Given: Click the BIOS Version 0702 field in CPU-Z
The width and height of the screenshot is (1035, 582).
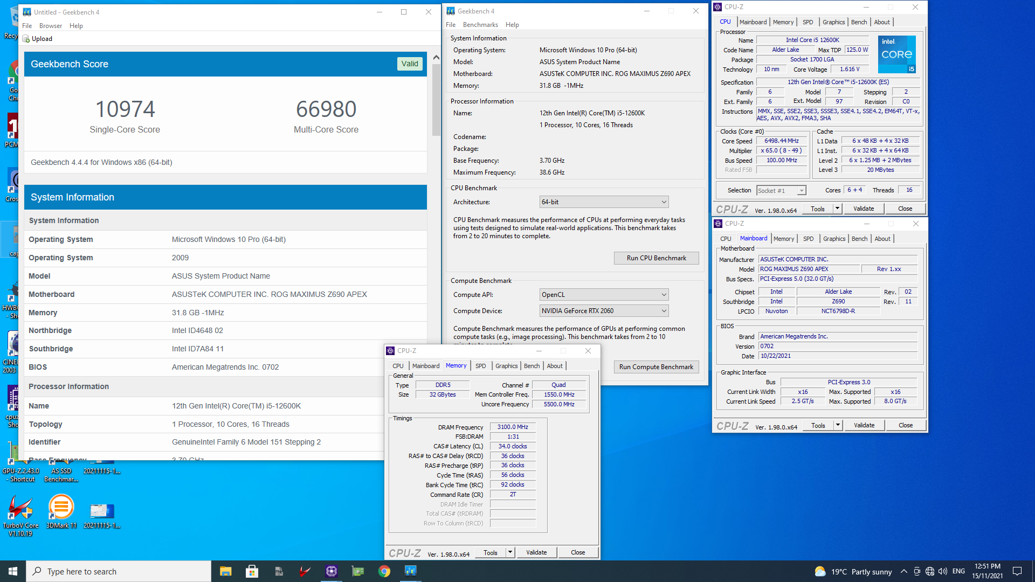Looking at the screenshot, I should (x=838, y=347).
